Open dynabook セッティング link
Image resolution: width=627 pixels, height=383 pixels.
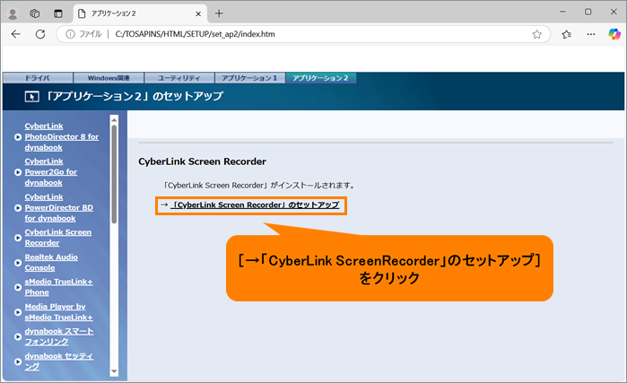59,361
